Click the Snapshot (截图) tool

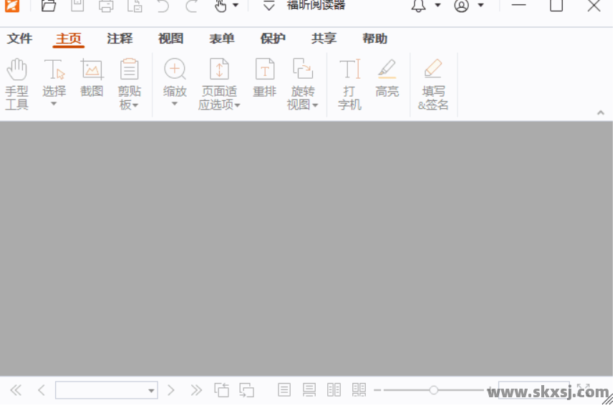coord(92,77)
